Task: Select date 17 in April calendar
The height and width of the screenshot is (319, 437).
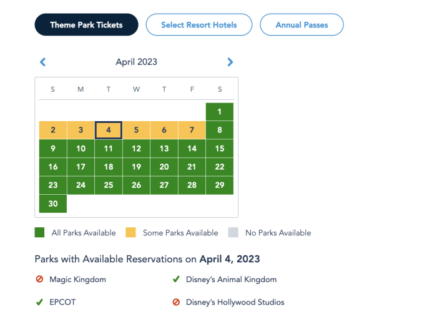Action: coord(81,167)
